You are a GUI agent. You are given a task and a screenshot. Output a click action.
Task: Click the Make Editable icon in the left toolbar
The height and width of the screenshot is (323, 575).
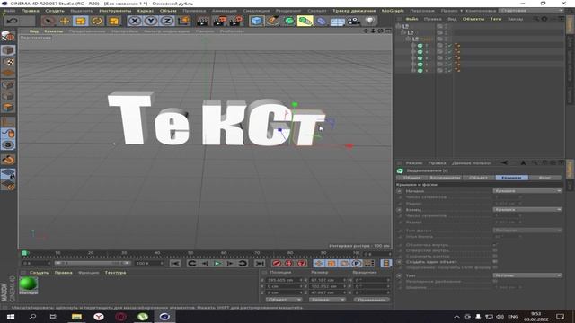click(x=8, y=36)
